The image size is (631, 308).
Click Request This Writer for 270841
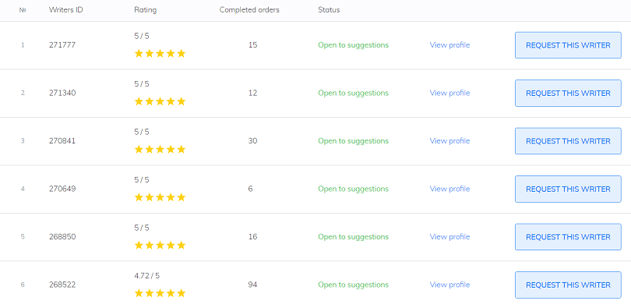pos(568,141)
